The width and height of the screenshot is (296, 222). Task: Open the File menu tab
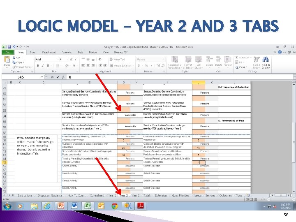point(7,52)
